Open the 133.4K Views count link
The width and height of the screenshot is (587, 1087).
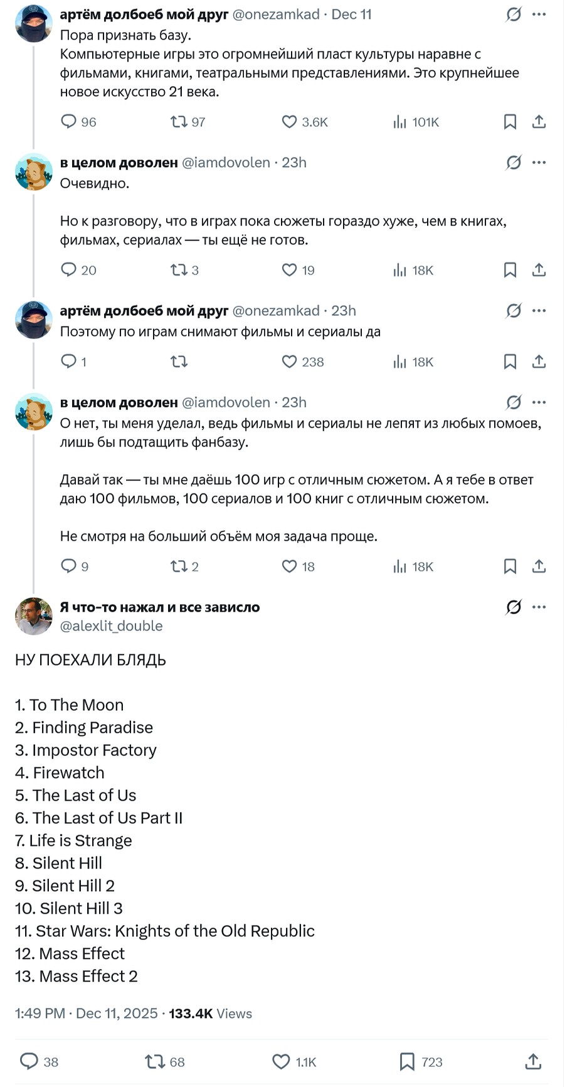pyautogui.click(x=210, y=1014)
